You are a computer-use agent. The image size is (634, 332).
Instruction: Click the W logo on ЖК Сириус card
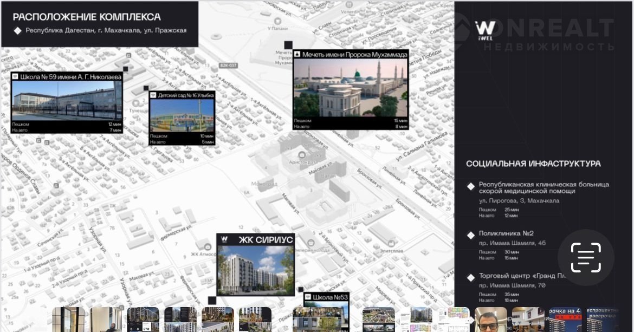click(224, 239)
